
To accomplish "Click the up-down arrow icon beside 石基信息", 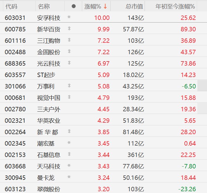I will [69, 154].
